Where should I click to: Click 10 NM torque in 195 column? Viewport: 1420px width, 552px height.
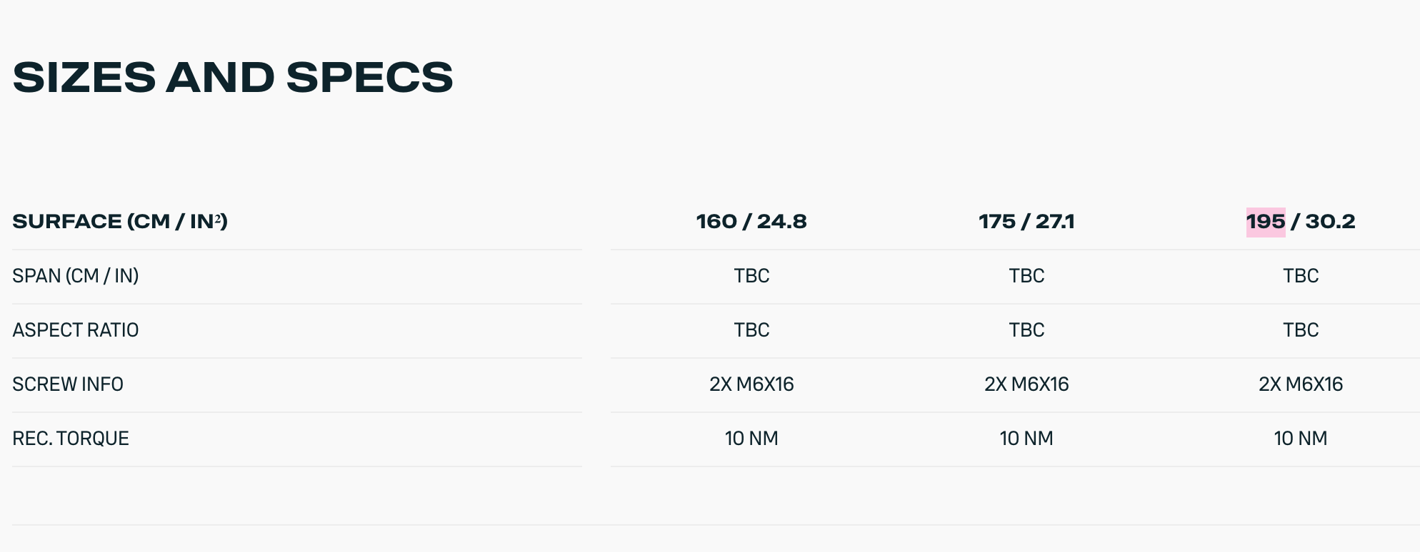coord(1301,438)
